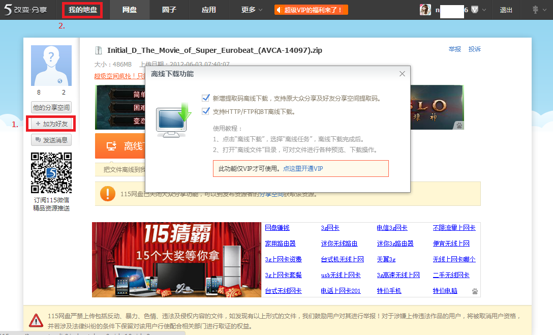Click the 3g上网卡套餐 link
The height and width of the screenshot is (335, 553).
[284, 275]
